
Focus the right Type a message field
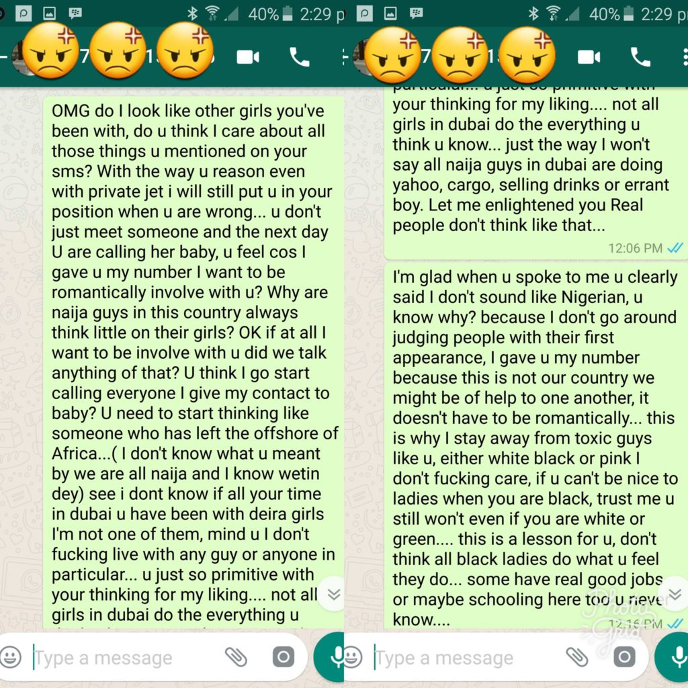(466, 658)
